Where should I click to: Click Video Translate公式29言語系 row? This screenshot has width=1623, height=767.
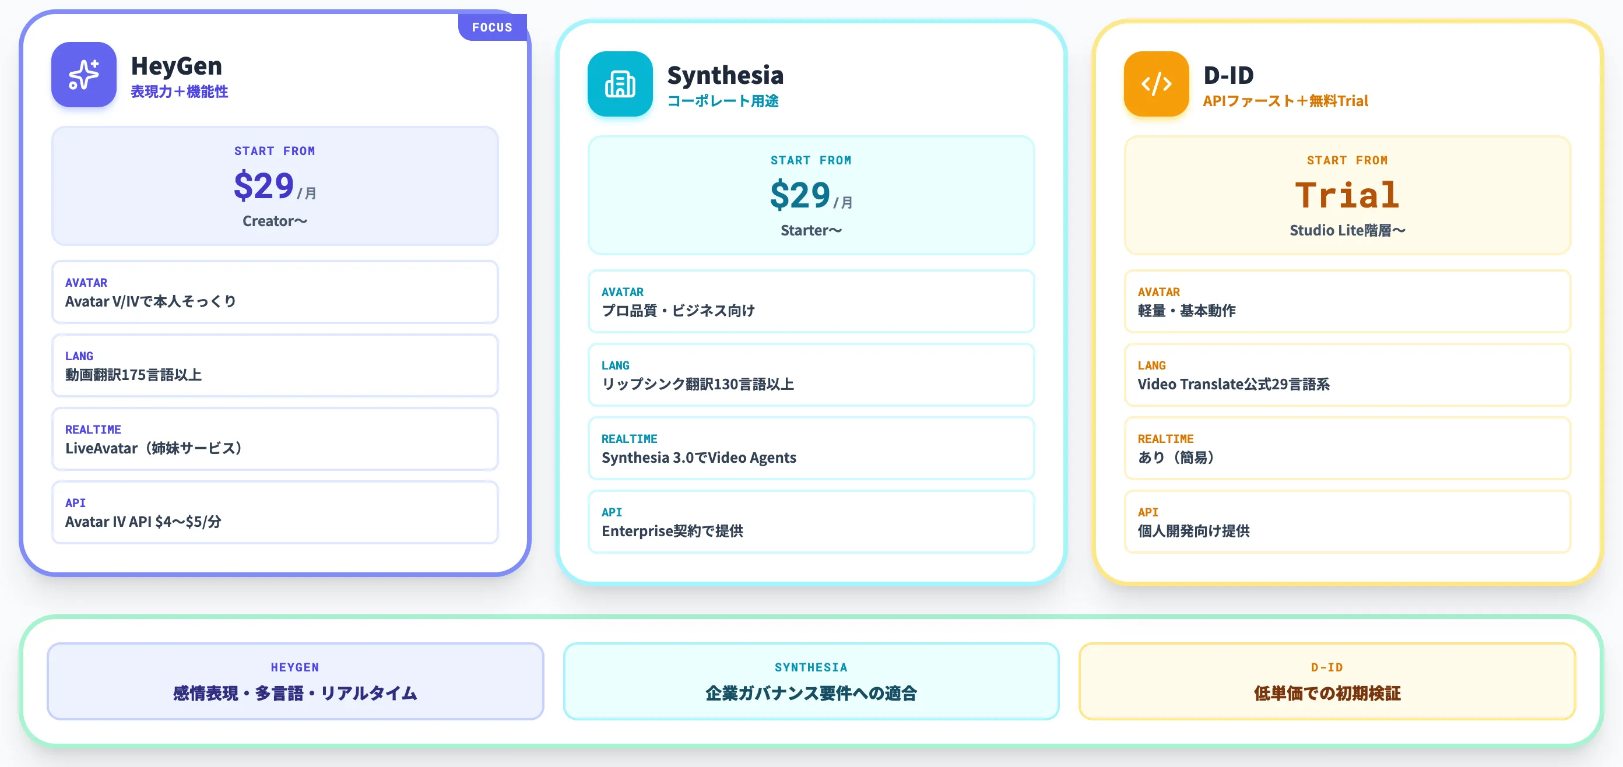[1347, 375]
